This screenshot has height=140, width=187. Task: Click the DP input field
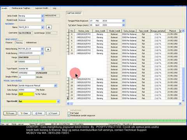[x=28, y=62]
